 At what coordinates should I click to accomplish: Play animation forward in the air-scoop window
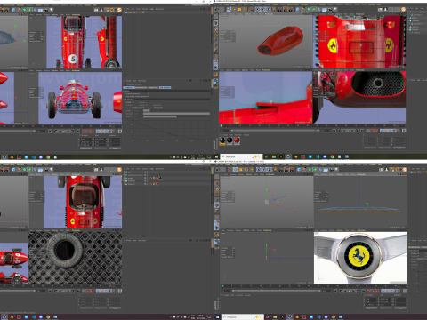point(348,131)
